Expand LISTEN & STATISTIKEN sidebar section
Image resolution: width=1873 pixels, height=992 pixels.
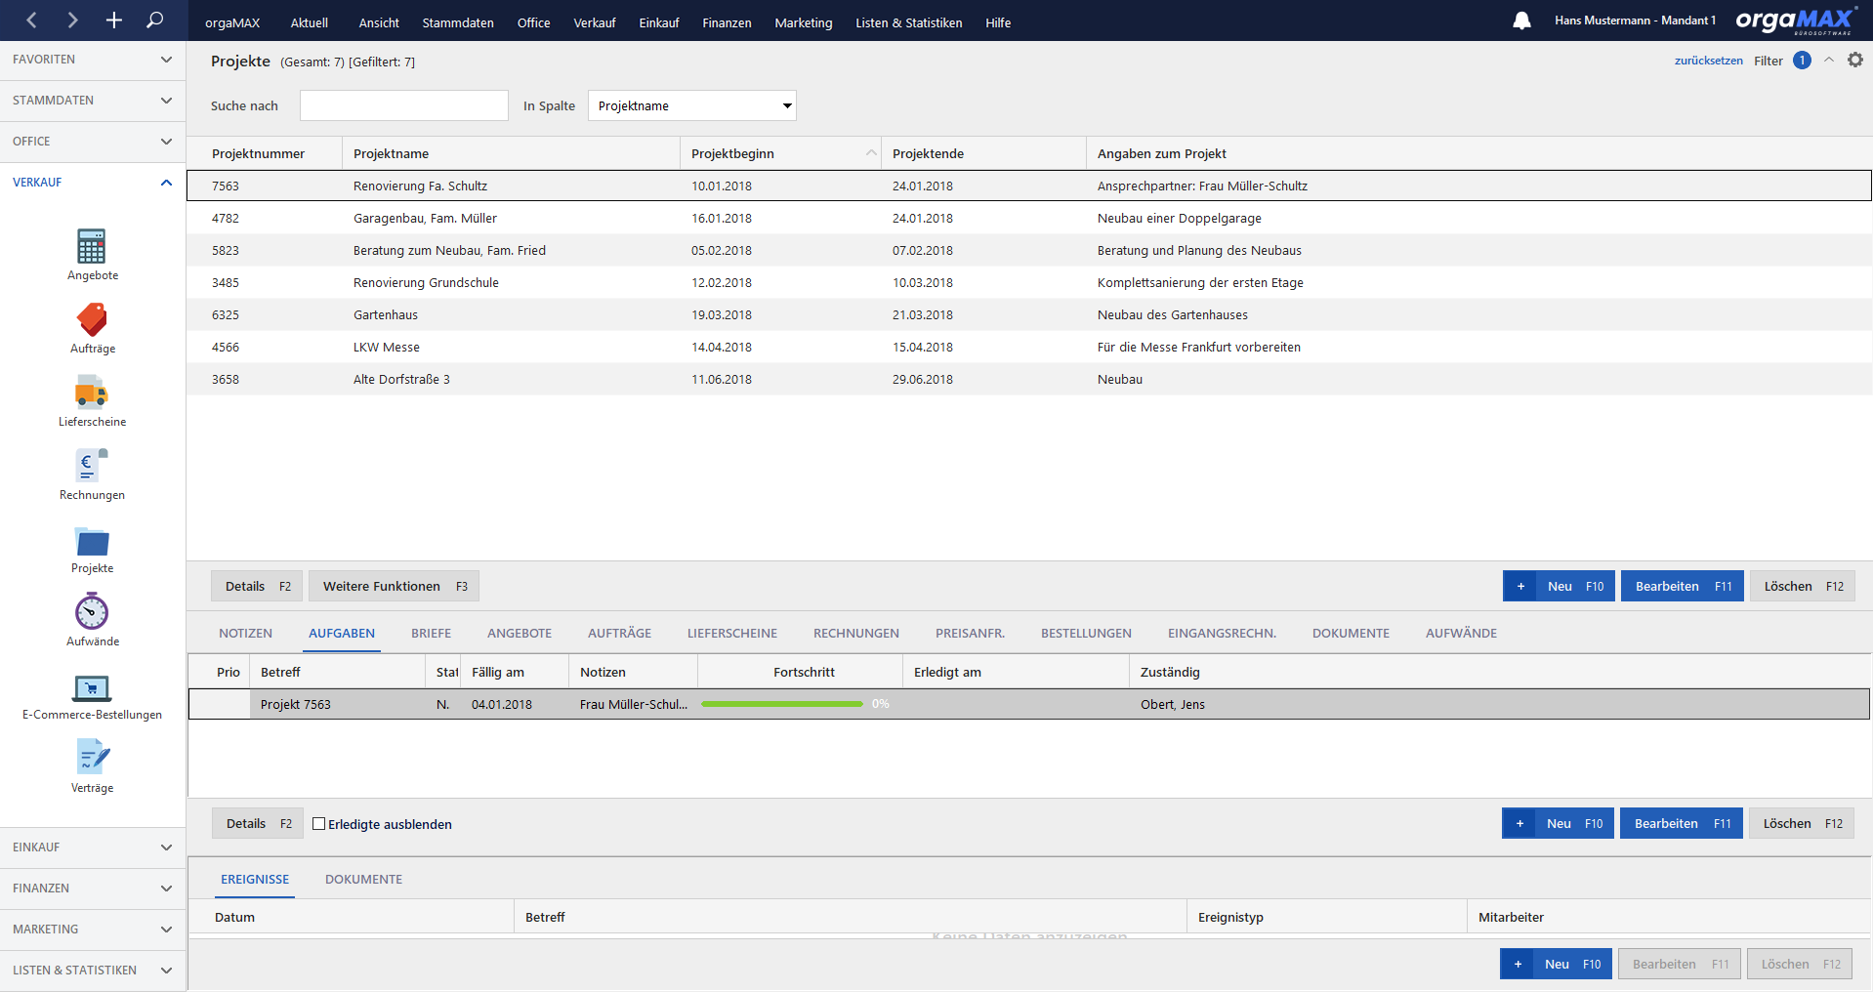(x=93, y=971)
